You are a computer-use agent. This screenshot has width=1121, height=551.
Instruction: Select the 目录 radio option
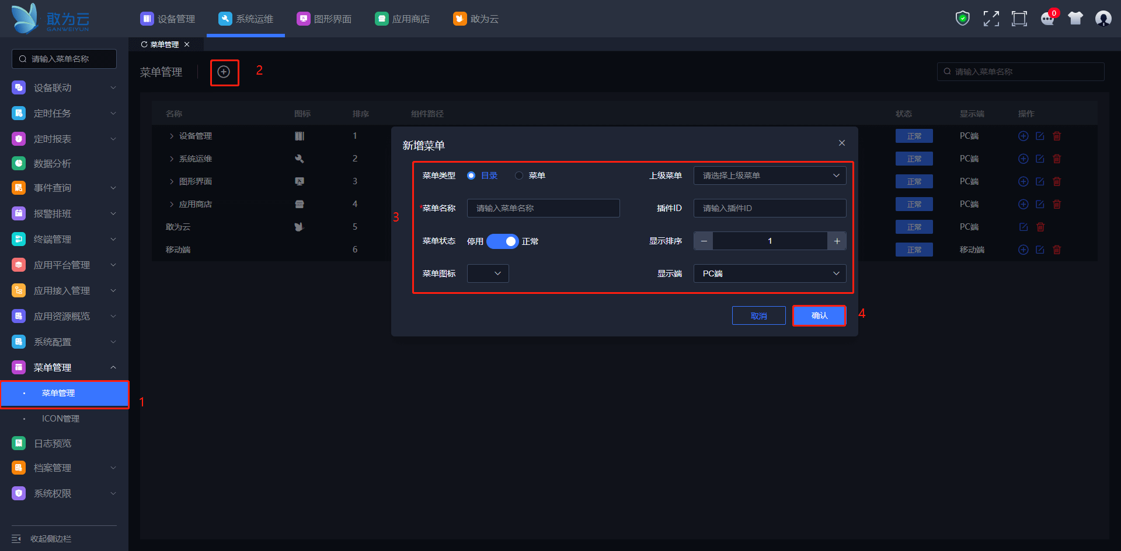(471, 176)
